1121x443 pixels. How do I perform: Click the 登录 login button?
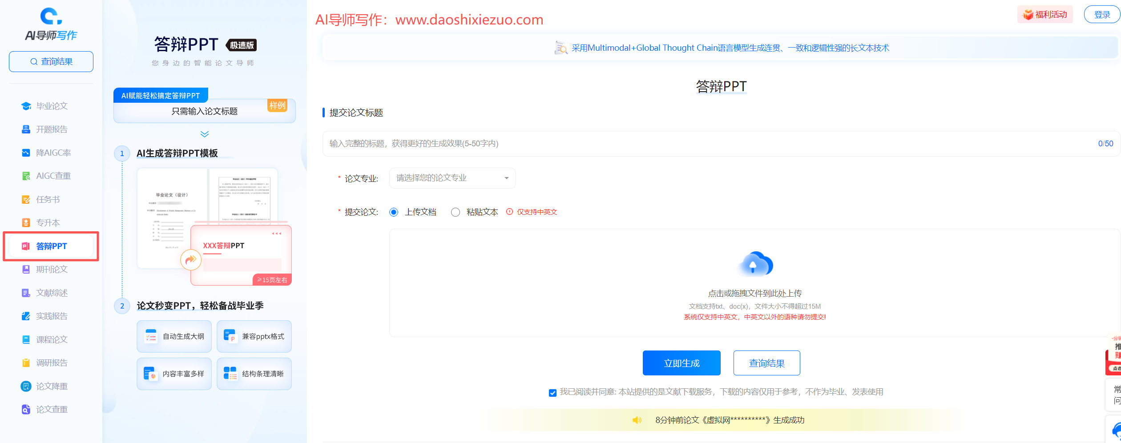pos(1101,15)
